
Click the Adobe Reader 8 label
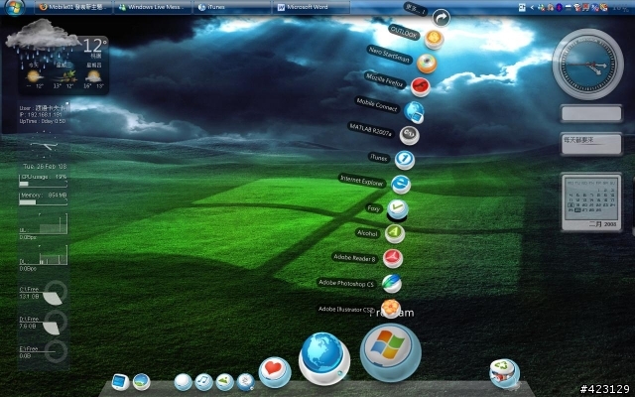[x=354, y=258]
